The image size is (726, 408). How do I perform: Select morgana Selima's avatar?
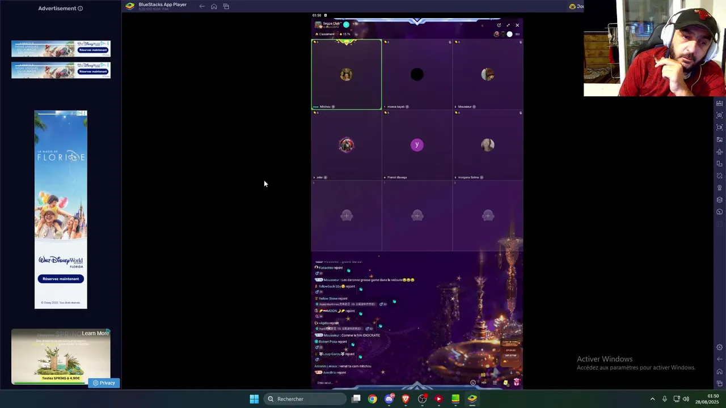[x=488, y=145]
